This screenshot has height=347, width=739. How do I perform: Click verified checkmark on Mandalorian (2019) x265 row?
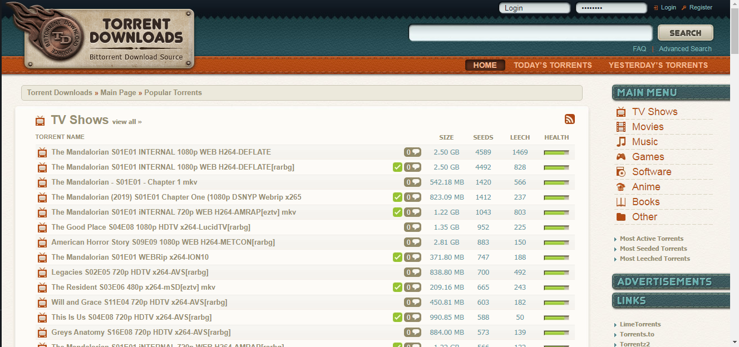coord(397,197)
